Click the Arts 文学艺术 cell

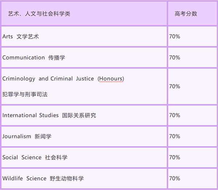84,36
